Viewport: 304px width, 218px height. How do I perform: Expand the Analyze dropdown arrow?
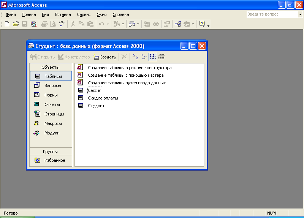[x=138, y=24]
